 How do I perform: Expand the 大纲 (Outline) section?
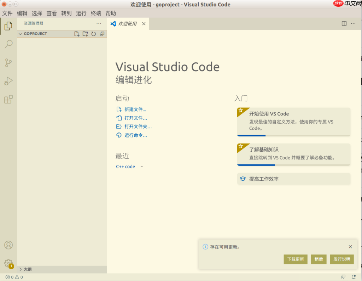(x=28, y=269)
